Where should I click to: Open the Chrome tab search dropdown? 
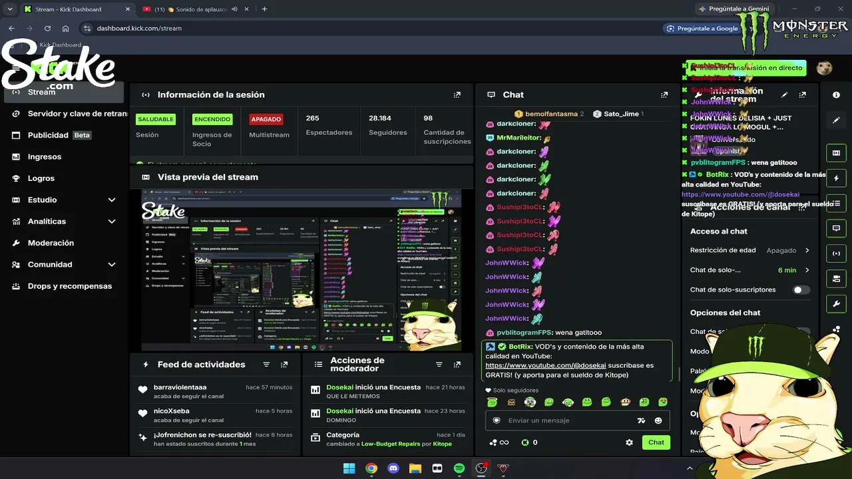10,9
